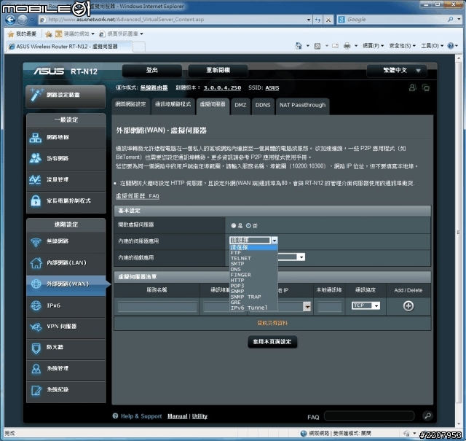
Task: Click the plus icon under Add / Delete
Action: pyautogui.click(x=408, y=306)
